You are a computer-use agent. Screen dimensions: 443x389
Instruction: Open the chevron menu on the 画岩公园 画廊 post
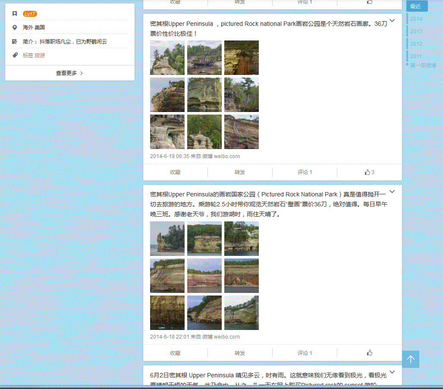click(x=392, y=21)
